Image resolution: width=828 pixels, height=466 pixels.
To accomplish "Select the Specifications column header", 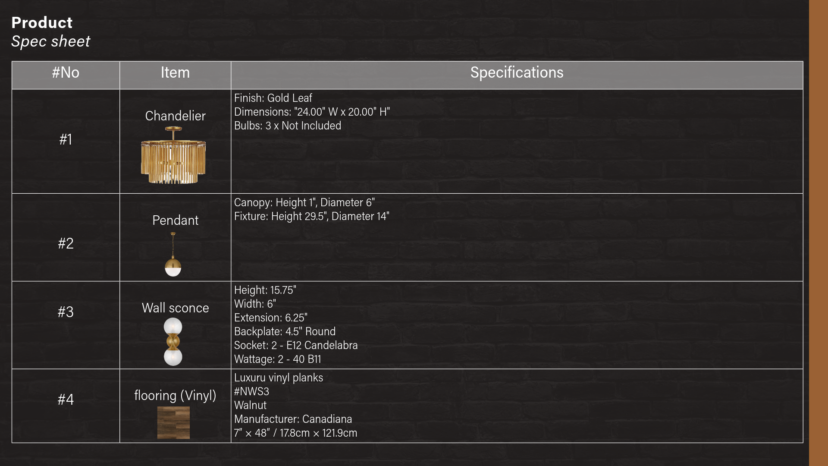I will click(x=517, y=72).
